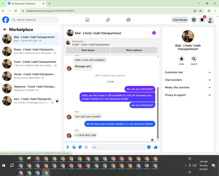Image resolution: width=219 pixels, height=176 pixels.
Task: Click the address bar URL
Action: tap(50, 11)
